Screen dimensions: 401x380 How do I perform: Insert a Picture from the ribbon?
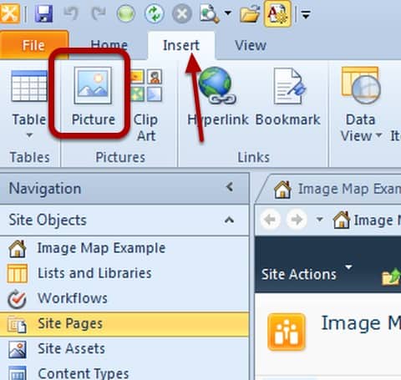93,96
